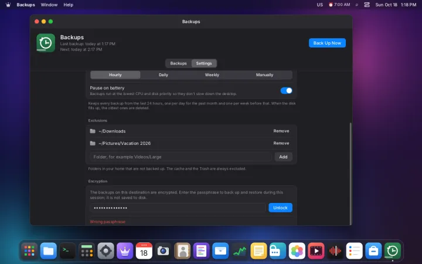The width and height of the screenshot is (422, 264).
Task: Select Daily backup frequency
Action: click(x=164, y=75)
